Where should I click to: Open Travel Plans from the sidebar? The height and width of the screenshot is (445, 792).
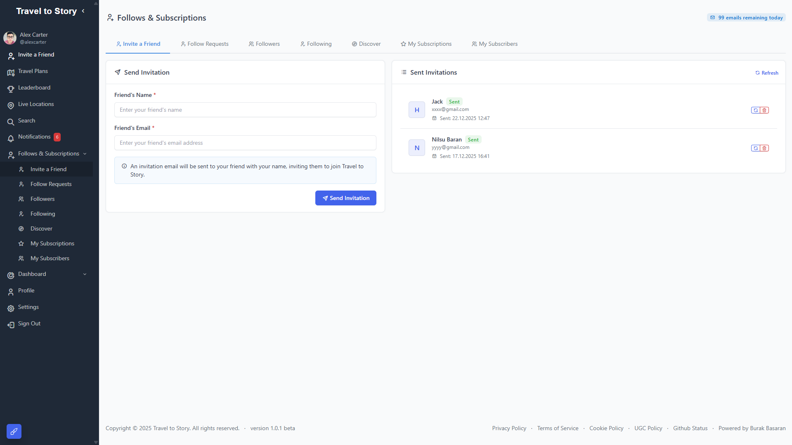coord(33,71)
